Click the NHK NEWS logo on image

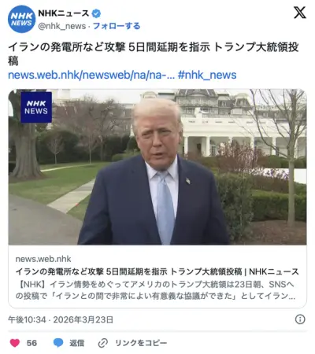click(36, 107)
